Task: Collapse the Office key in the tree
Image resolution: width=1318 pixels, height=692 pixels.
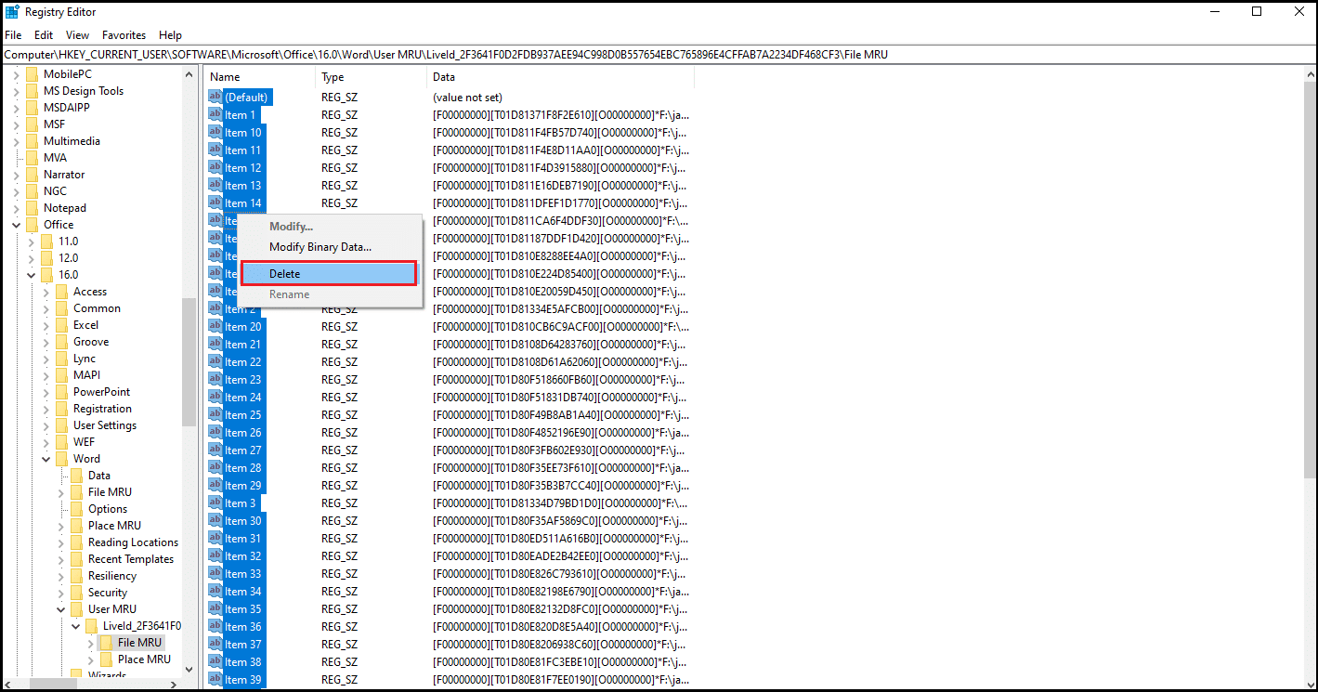Action: [16, 225]
